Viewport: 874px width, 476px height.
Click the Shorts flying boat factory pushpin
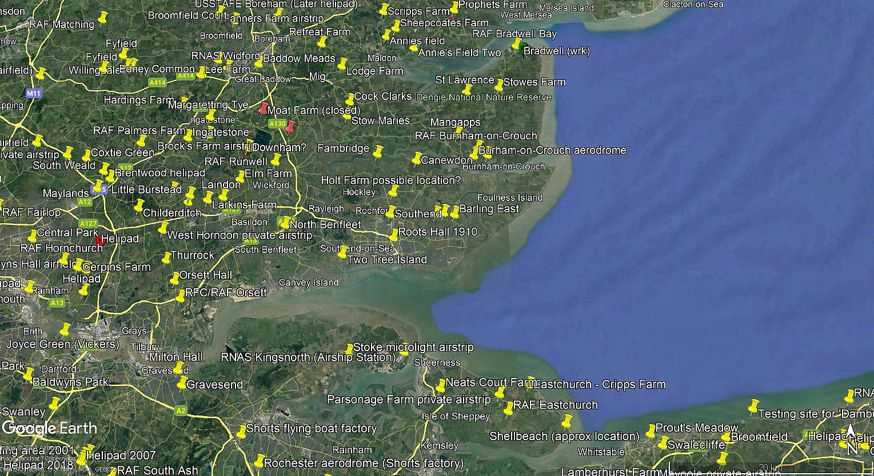[x=241, y=431]
